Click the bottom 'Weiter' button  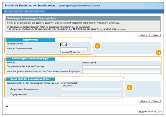(155, 101)
